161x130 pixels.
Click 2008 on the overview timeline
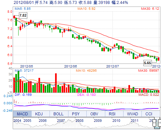80,121
